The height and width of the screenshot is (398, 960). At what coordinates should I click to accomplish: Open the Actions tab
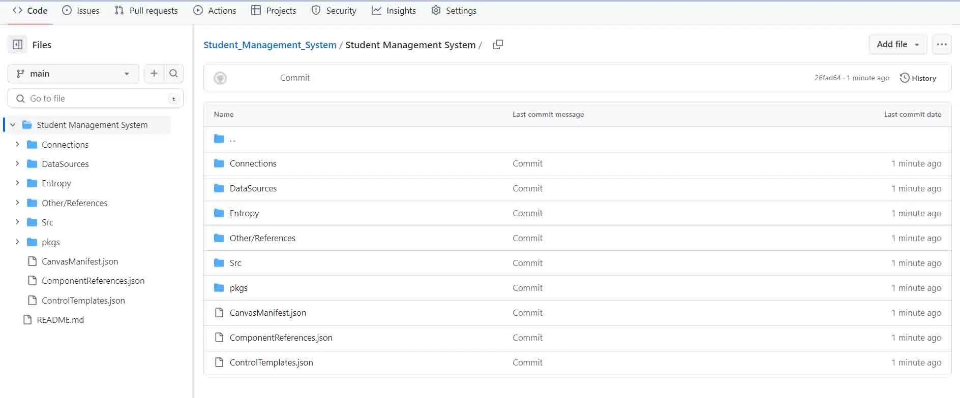point(215,11)
